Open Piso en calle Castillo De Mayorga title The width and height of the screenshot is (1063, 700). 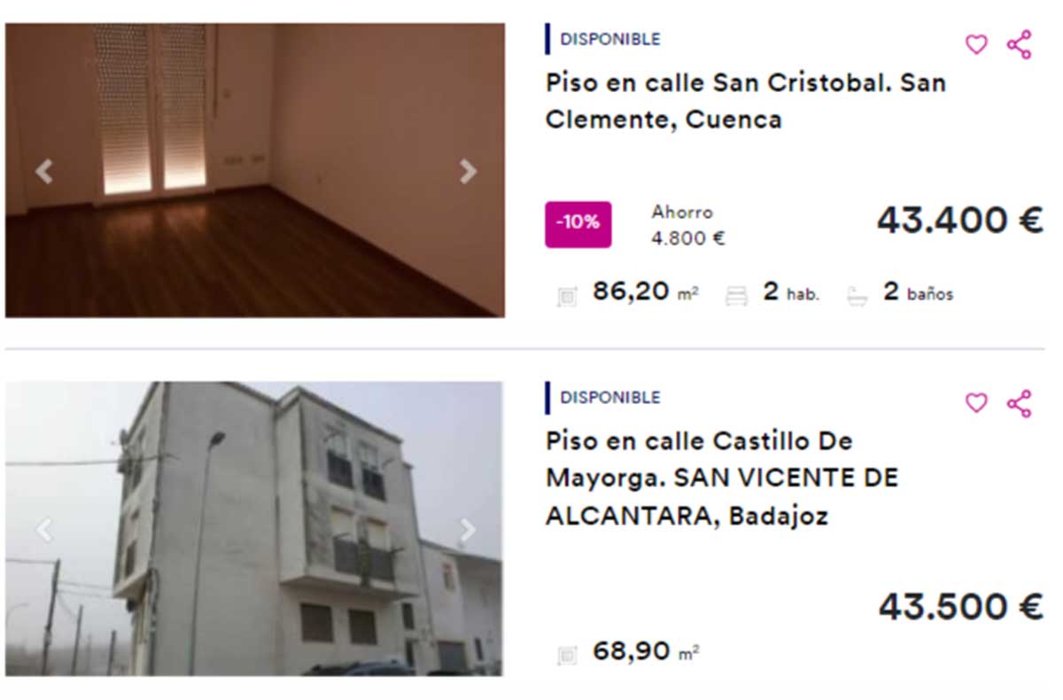tap(722, 478)
